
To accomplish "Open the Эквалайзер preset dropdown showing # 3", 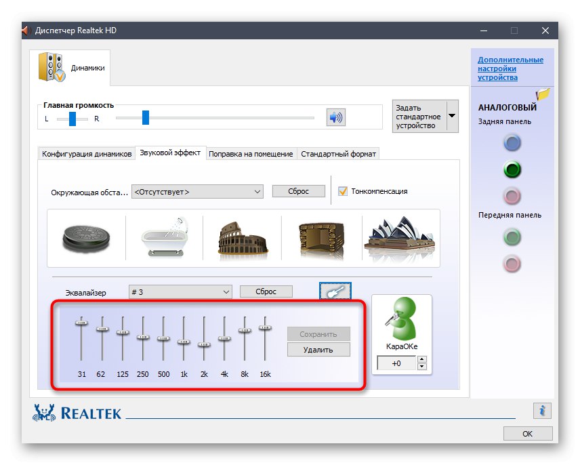I will click(180, 292).
